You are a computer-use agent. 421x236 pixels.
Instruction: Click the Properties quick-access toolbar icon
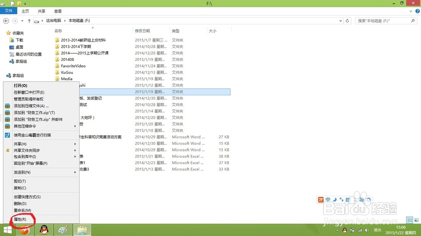pos(13,3)
